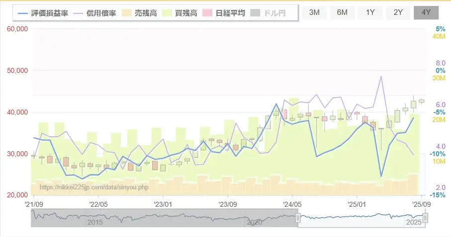Image resolution: width=451 pixels, height=237 pixels.
Task: Click the 30M right axis label
Action: click(x=439, y=78)
